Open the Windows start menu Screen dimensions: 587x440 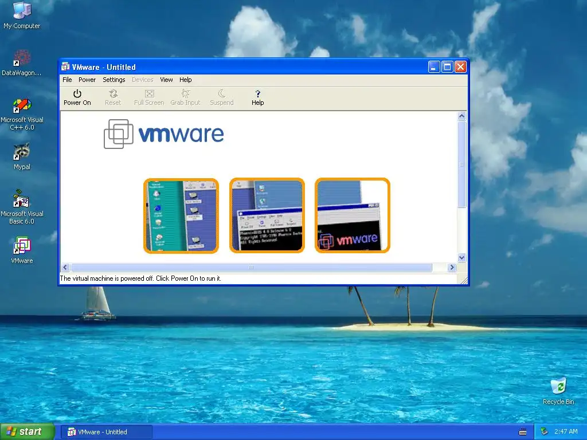pos(27,432)
